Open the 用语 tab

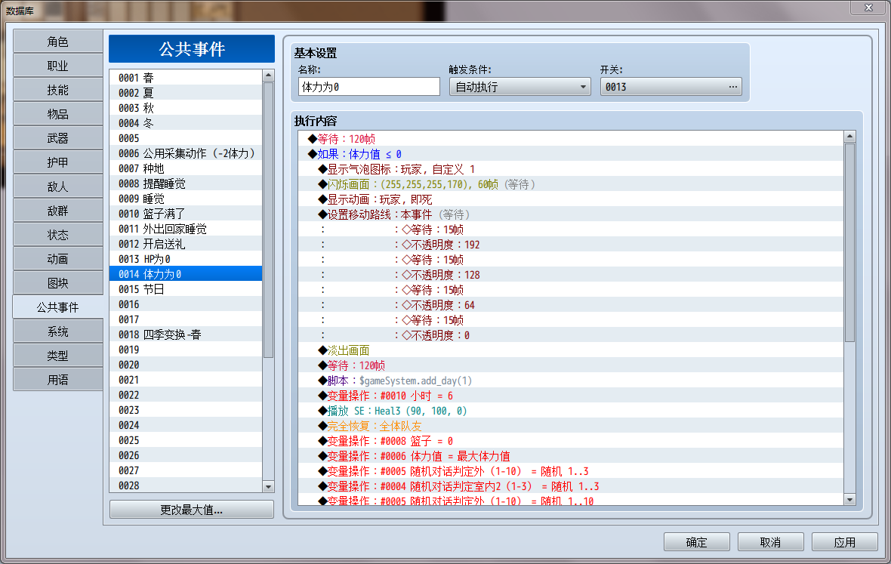click(x=57, y=380)
